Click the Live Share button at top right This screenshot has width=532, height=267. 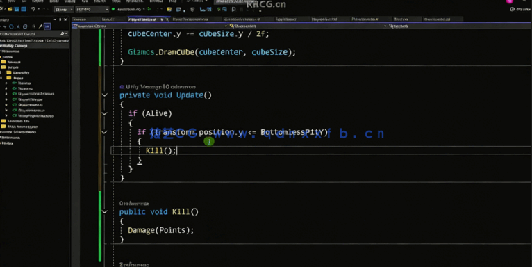[x=521, y=9]
